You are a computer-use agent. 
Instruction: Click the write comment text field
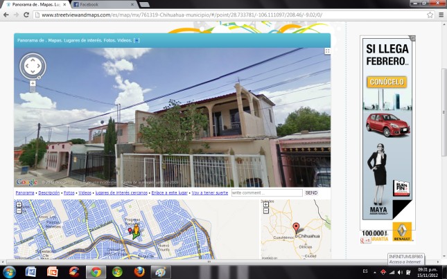point(266,193)
